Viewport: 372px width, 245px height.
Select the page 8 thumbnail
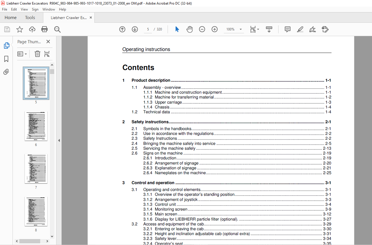[36, 211]
